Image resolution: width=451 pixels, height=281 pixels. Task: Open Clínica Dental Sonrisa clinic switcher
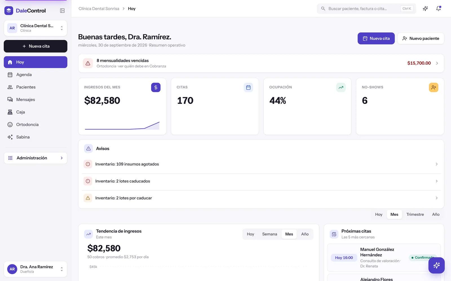pos(36,28)
